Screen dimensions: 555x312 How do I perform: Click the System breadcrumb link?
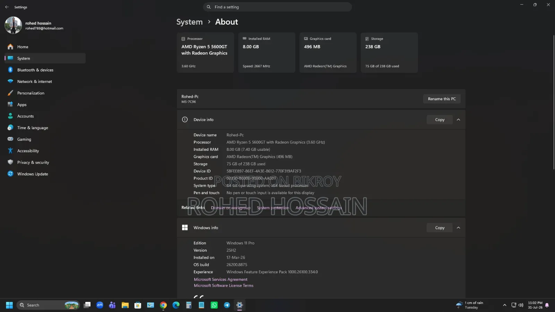click(189, 22)
